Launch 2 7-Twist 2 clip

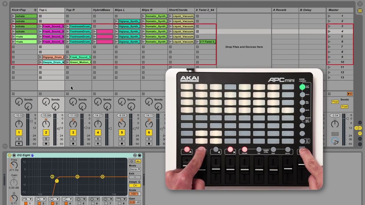(x=197, y=42)
